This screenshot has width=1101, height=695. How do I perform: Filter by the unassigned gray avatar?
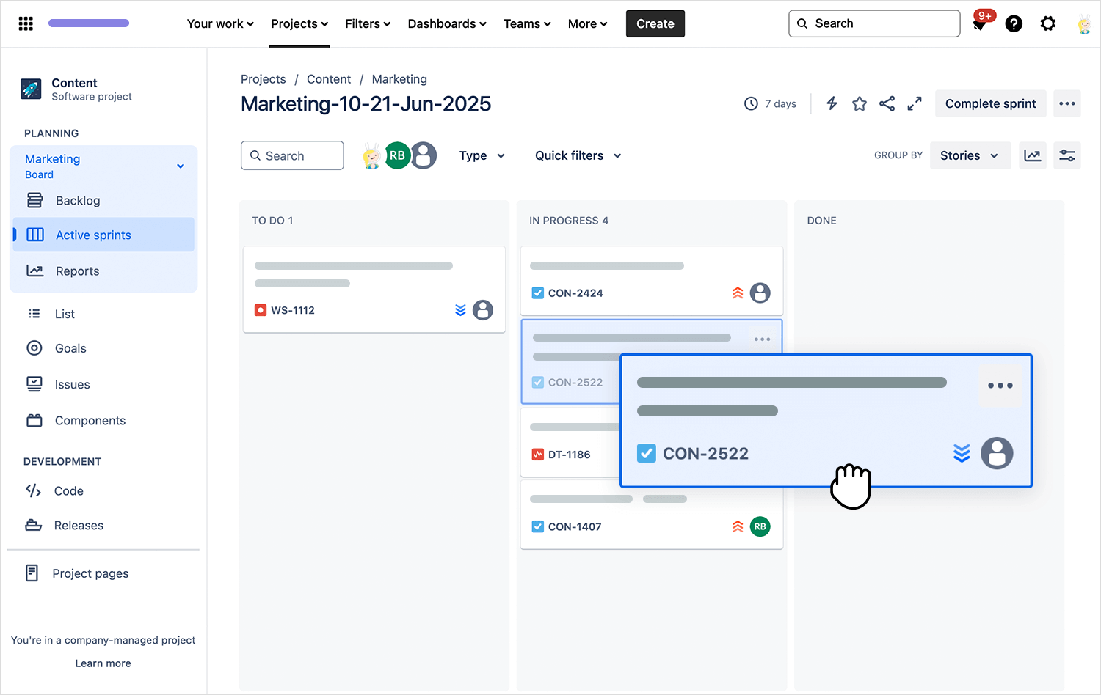[x=424, y=155]
